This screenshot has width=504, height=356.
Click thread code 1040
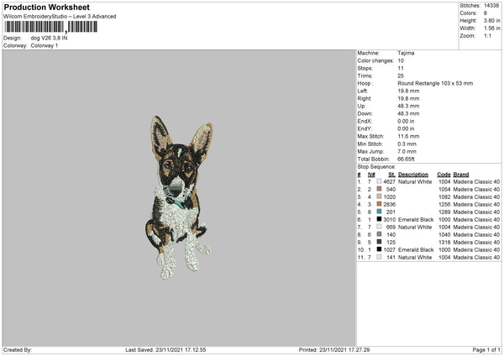[x=444, y=235]
